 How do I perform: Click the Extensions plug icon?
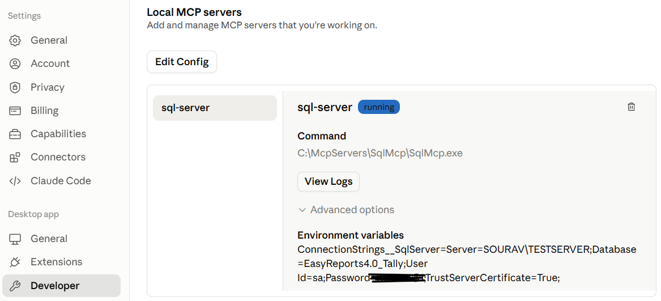click(x=15, y=262)
